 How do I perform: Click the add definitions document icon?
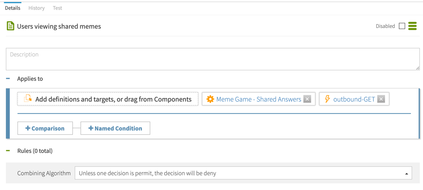[28, 99]
